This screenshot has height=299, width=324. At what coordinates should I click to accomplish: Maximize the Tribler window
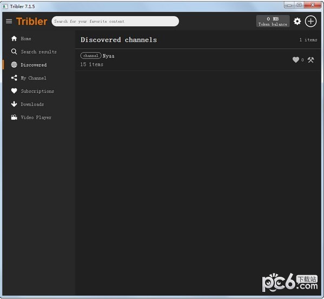coord(299,5)
